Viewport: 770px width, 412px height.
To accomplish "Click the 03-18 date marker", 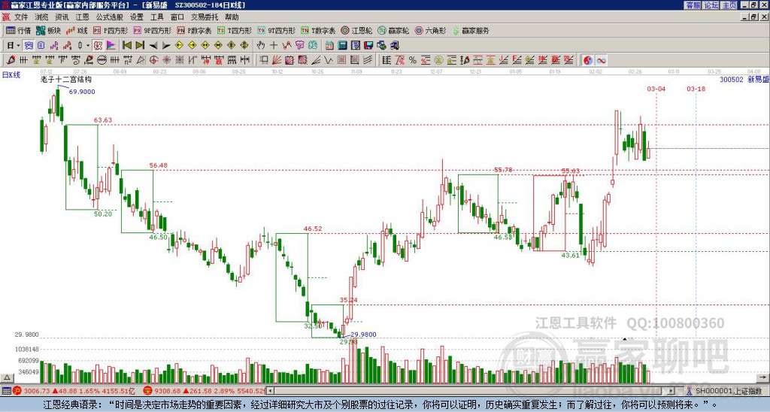I will tap(696, 89).
